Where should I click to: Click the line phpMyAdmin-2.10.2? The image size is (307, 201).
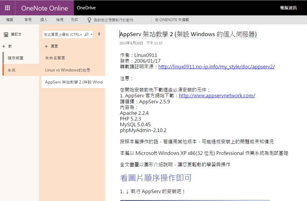143,130
